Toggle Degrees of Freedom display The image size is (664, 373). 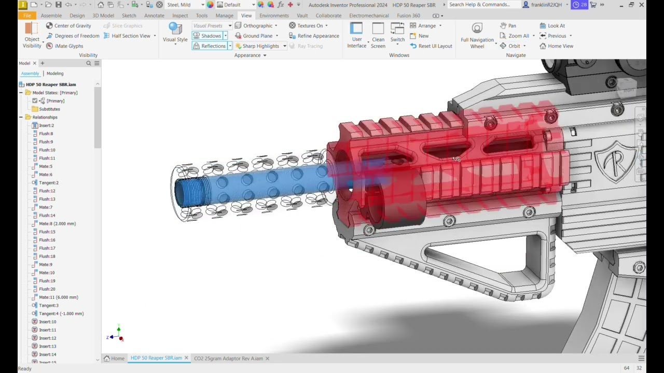point(73,36)
